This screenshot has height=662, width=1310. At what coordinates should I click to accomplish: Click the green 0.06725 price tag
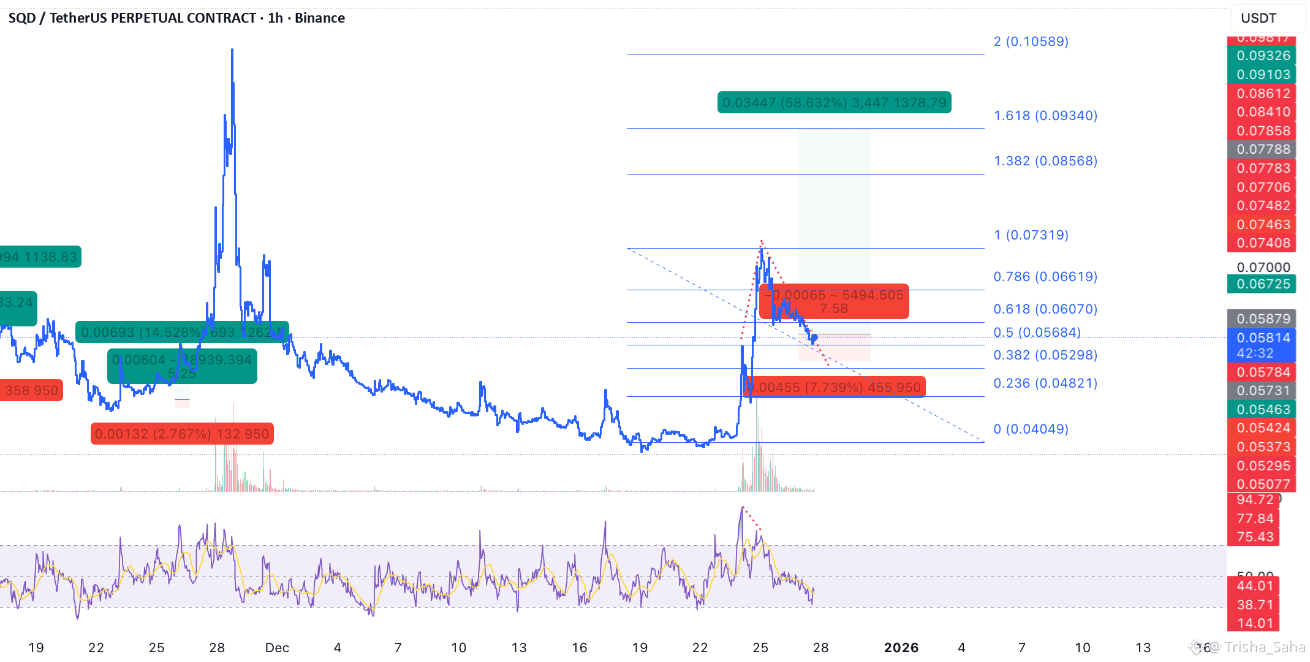click(1262, 284)
